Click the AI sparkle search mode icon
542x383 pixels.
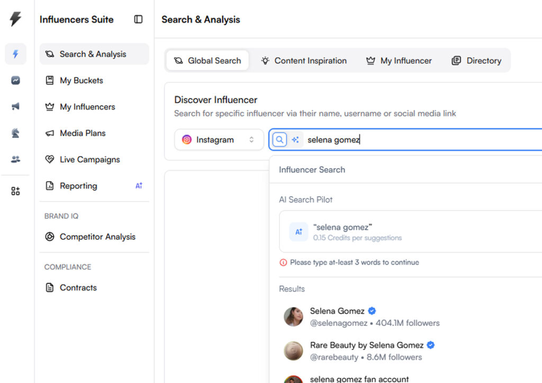coord(295,140)
